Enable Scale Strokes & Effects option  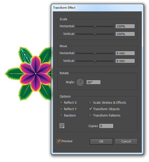pyautogui.click(x=90, y=103)
